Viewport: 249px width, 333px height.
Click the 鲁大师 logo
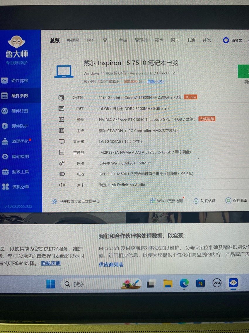tap(16, 47)
